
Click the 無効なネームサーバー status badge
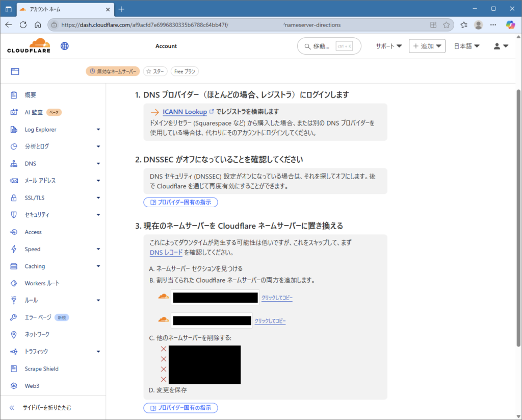(113, 71)
